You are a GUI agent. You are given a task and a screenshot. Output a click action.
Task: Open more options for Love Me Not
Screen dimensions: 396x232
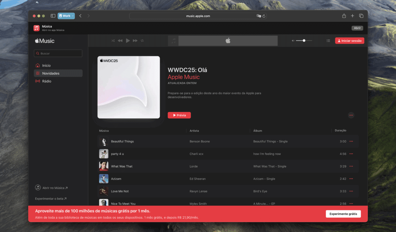[x=351, y=191]
